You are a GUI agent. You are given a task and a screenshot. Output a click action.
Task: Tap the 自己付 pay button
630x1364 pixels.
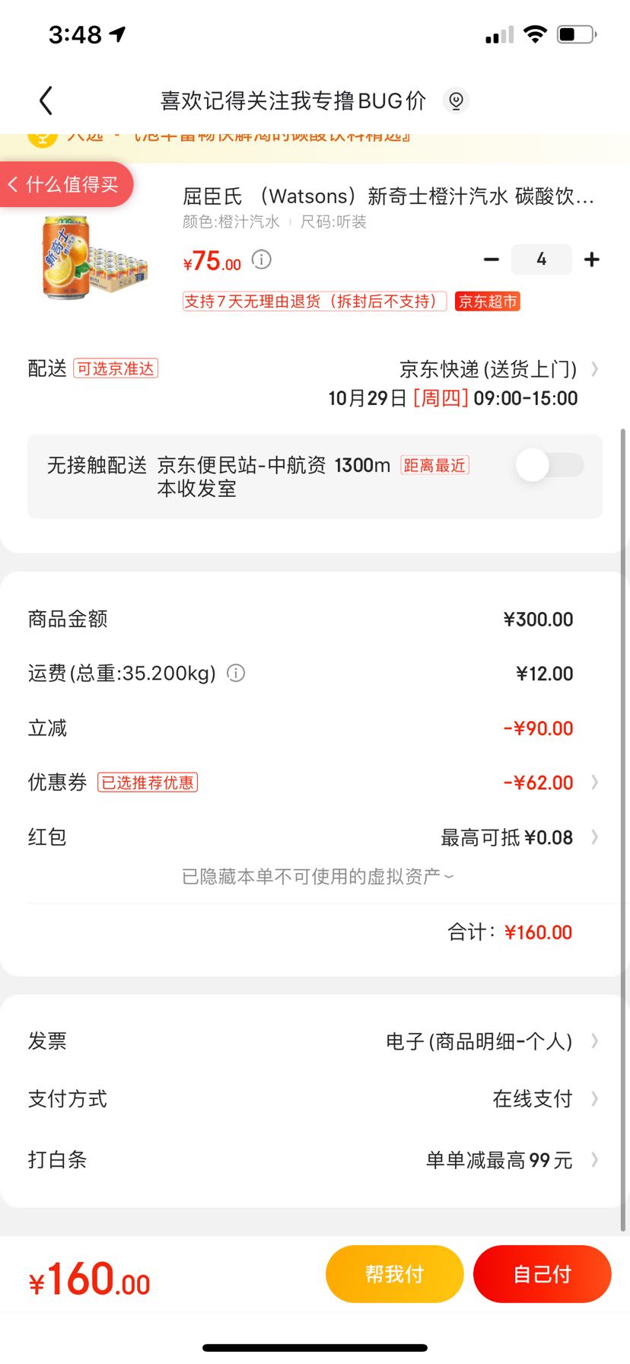(542, 1274)
